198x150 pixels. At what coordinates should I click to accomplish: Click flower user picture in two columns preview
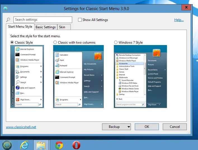tap(98, 56)
